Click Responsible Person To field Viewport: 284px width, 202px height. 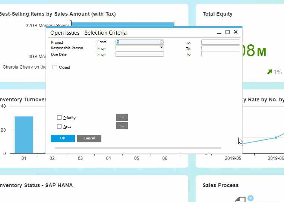tap(220, 48)
